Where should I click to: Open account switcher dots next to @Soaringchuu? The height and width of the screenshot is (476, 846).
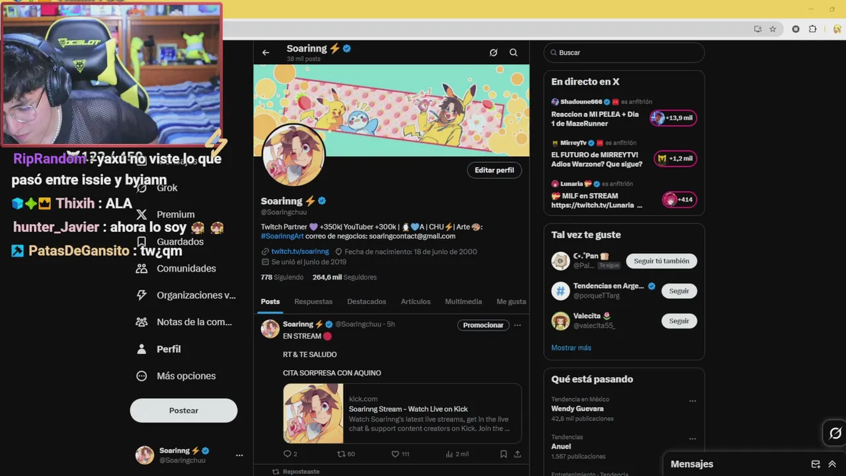click(239, 455)
